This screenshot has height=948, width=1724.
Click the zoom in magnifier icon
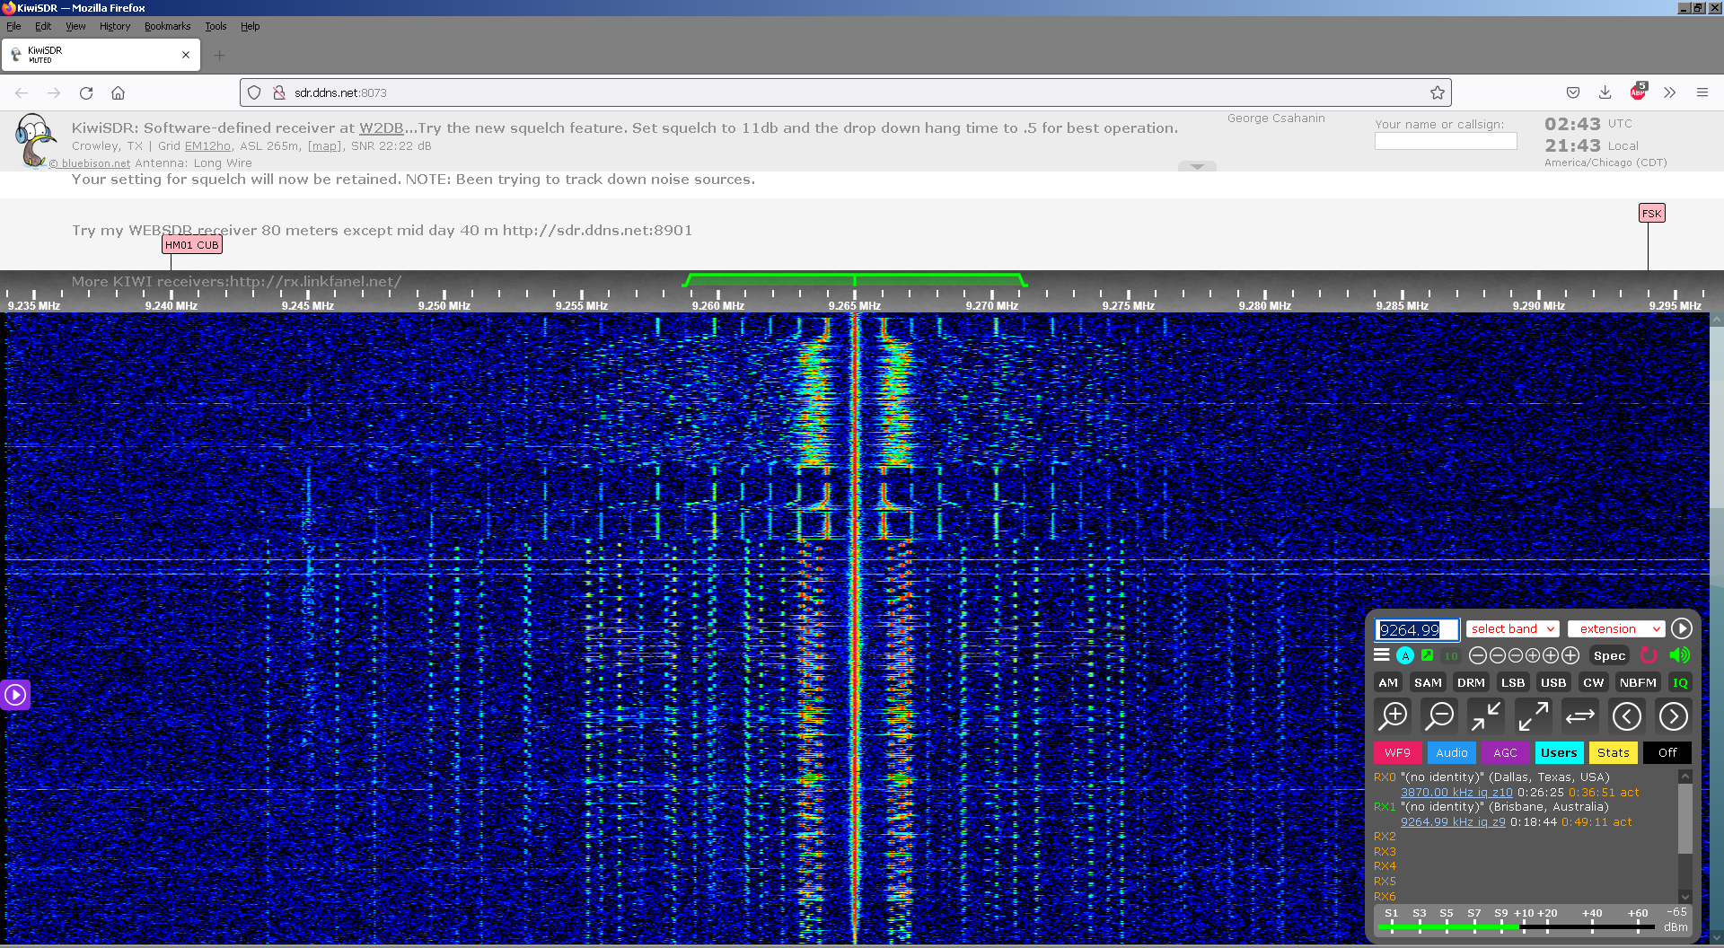pyautogui.click(x=1394, y=716)
